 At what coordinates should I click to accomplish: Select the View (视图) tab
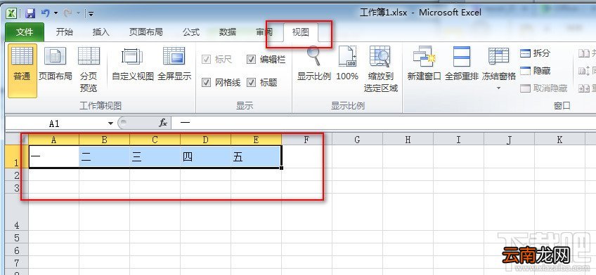coord(300,32)
